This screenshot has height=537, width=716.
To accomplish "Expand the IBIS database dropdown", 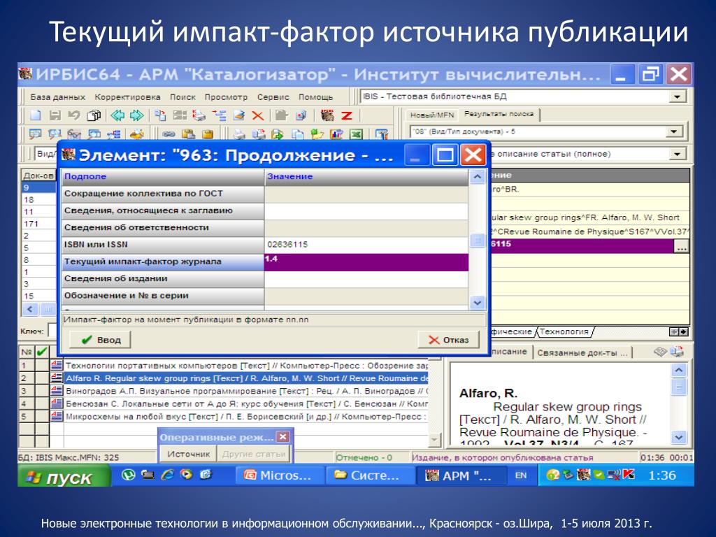I will point(677,96).
